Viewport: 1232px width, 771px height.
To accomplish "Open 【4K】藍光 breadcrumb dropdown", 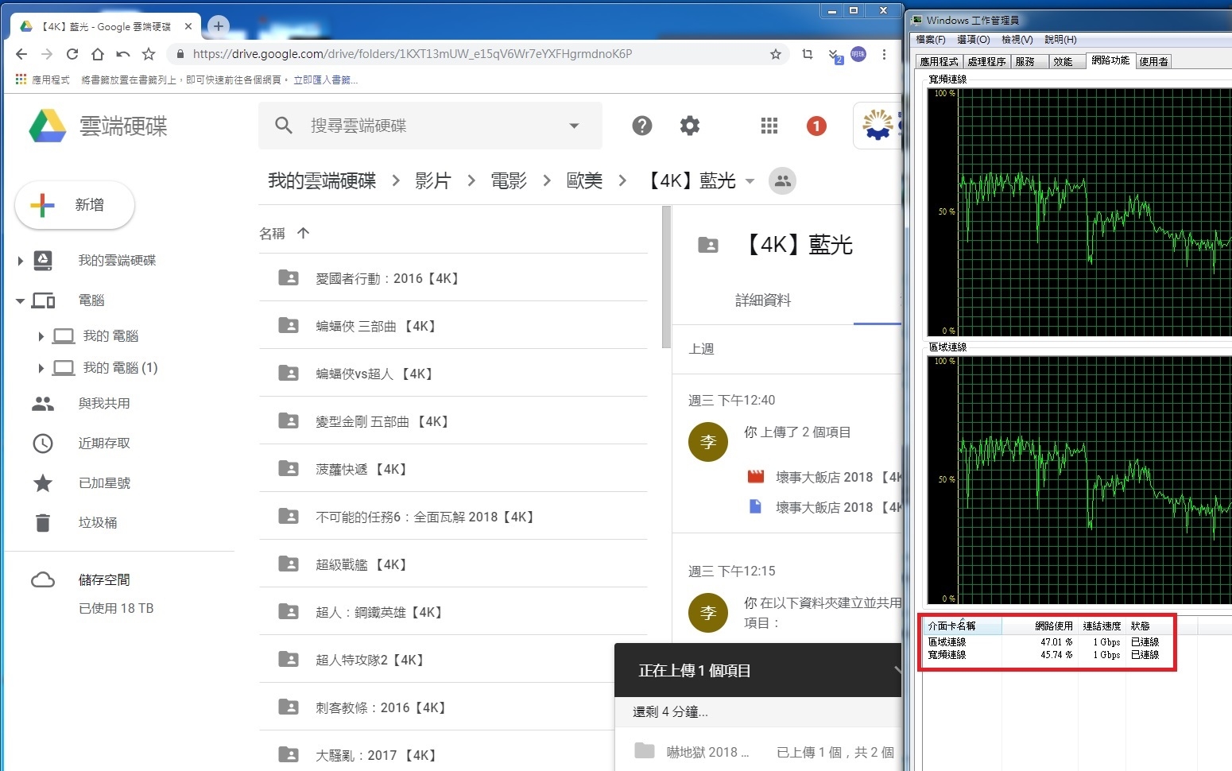I will [750, 181].
